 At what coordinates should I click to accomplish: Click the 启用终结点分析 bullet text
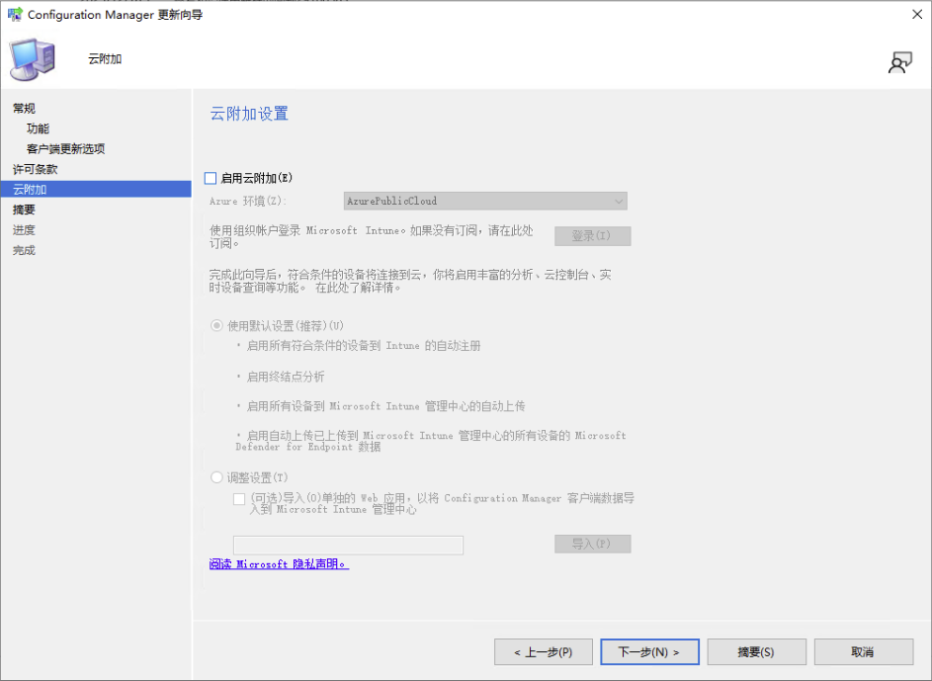286,377
